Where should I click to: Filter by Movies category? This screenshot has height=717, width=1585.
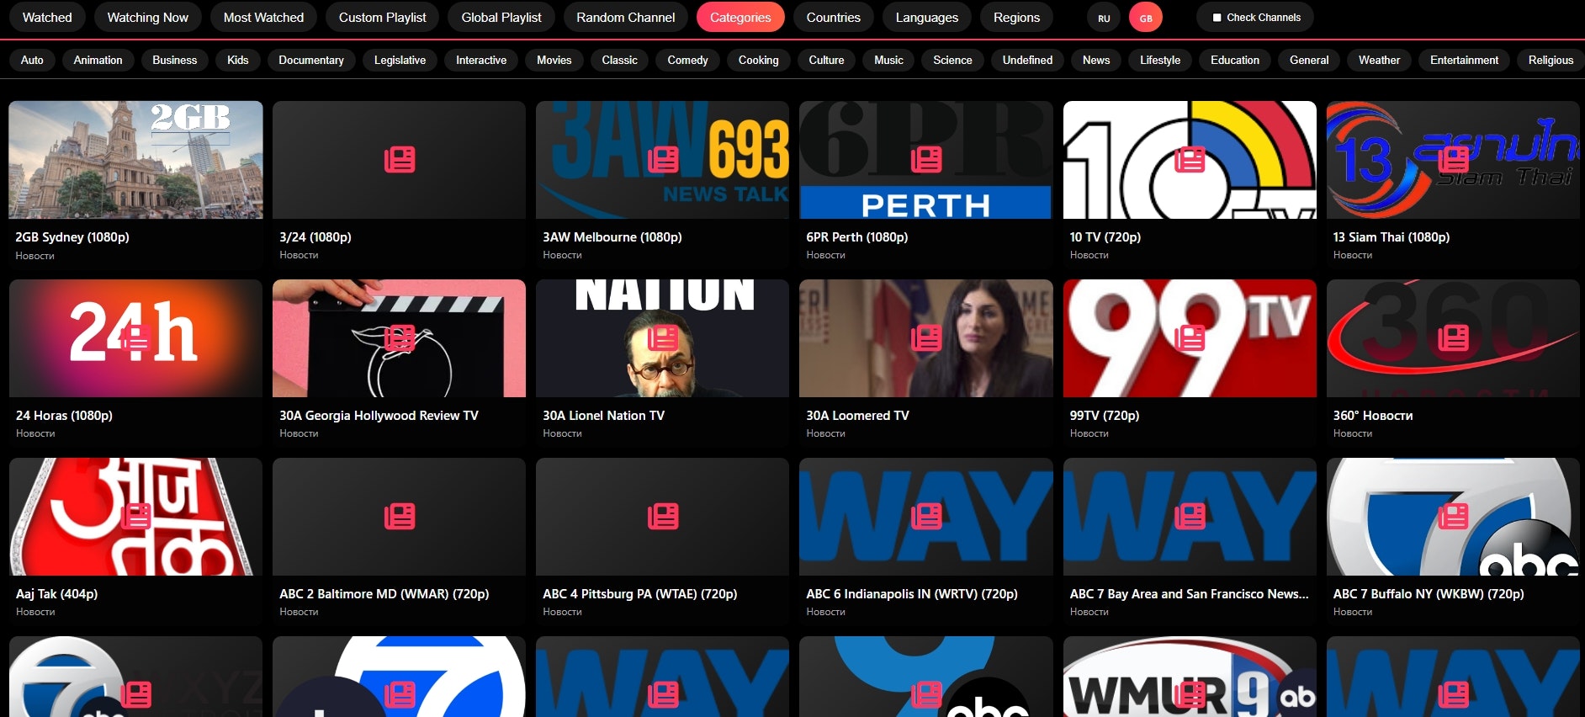tap(554, 60)
